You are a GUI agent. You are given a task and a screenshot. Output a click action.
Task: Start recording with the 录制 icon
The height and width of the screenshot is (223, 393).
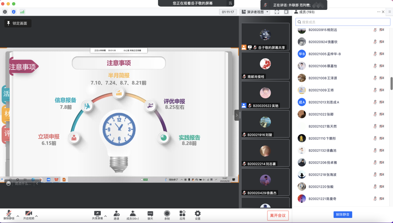click(x=167, y=214)
